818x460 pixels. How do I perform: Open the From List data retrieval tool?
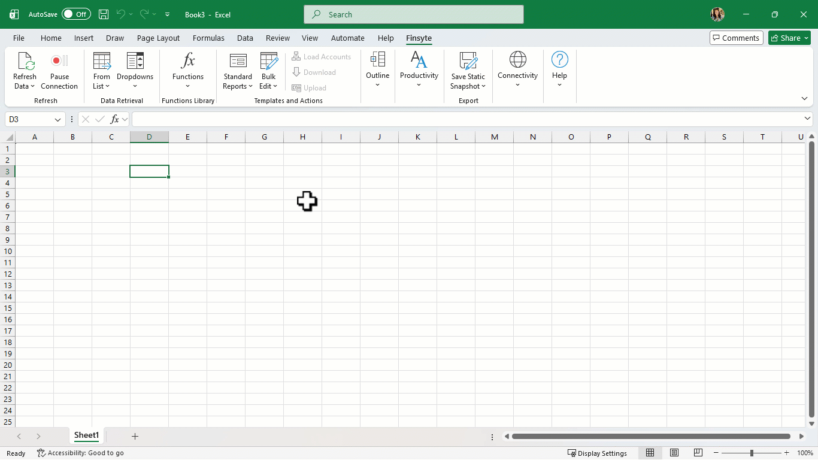[102, 61]
